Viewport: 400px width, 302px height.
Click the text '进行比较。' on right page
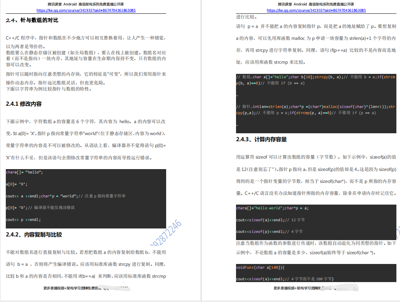pos(247,17)
